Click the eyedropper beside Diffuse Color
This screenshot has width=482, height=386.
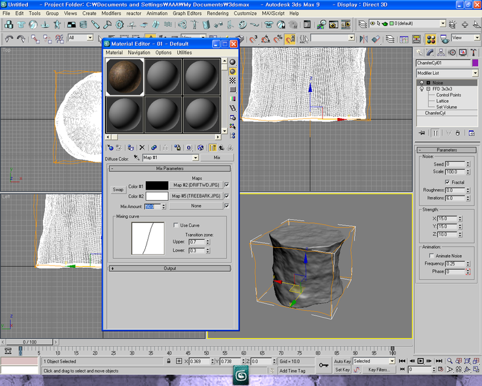[137, 158]
